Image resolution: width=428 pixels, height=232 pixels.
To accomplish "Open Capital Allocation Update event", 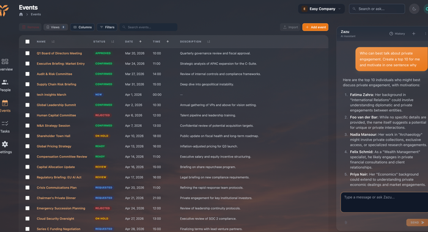I will pos(56,167).
